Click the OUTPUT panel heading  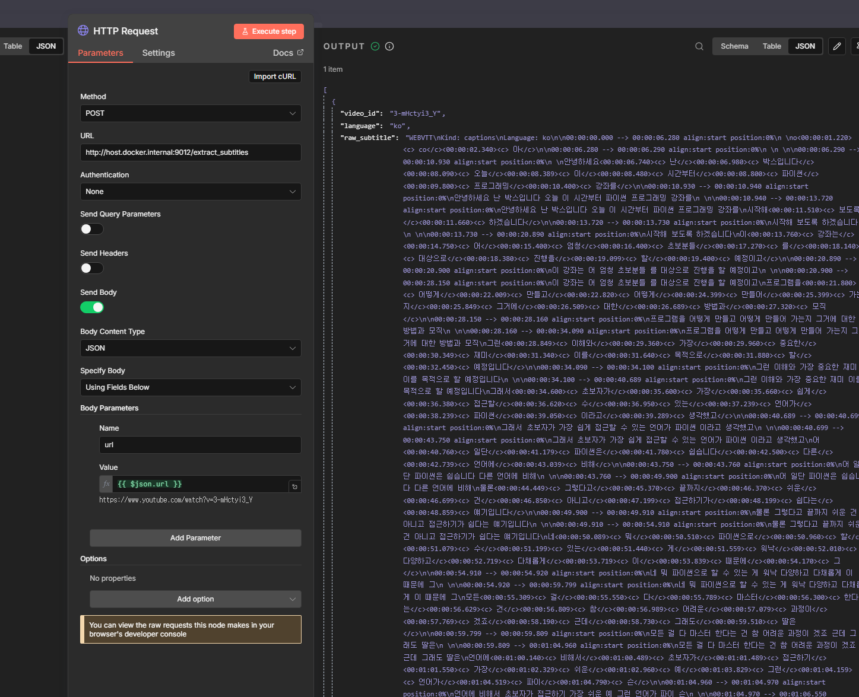(344, 46)
